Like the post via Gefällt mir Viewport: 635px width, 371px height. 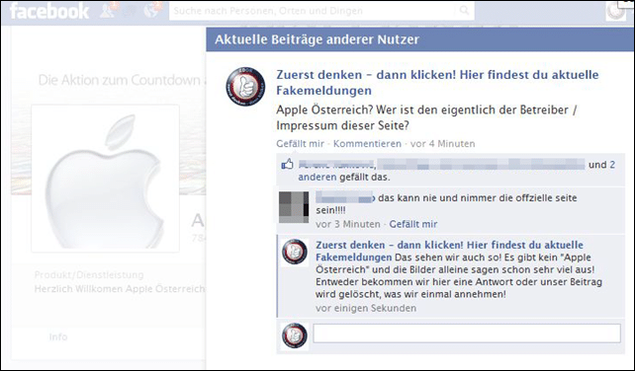[300, 143]
